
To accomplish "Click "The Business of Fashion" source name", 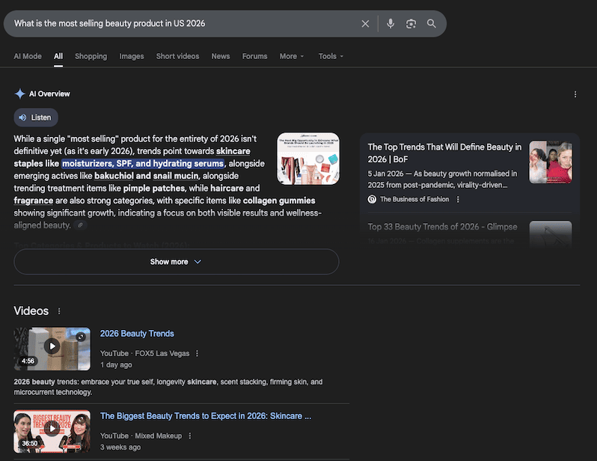I will point(414,199).
